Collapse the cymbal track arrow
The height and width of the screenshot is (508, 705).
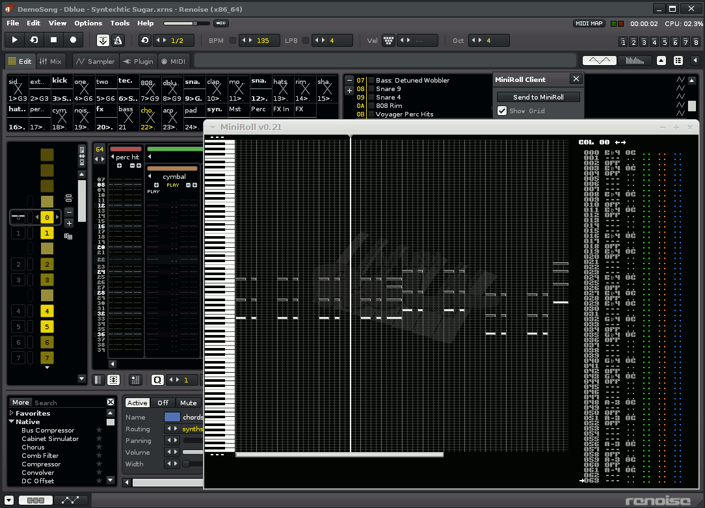point(150,176)
